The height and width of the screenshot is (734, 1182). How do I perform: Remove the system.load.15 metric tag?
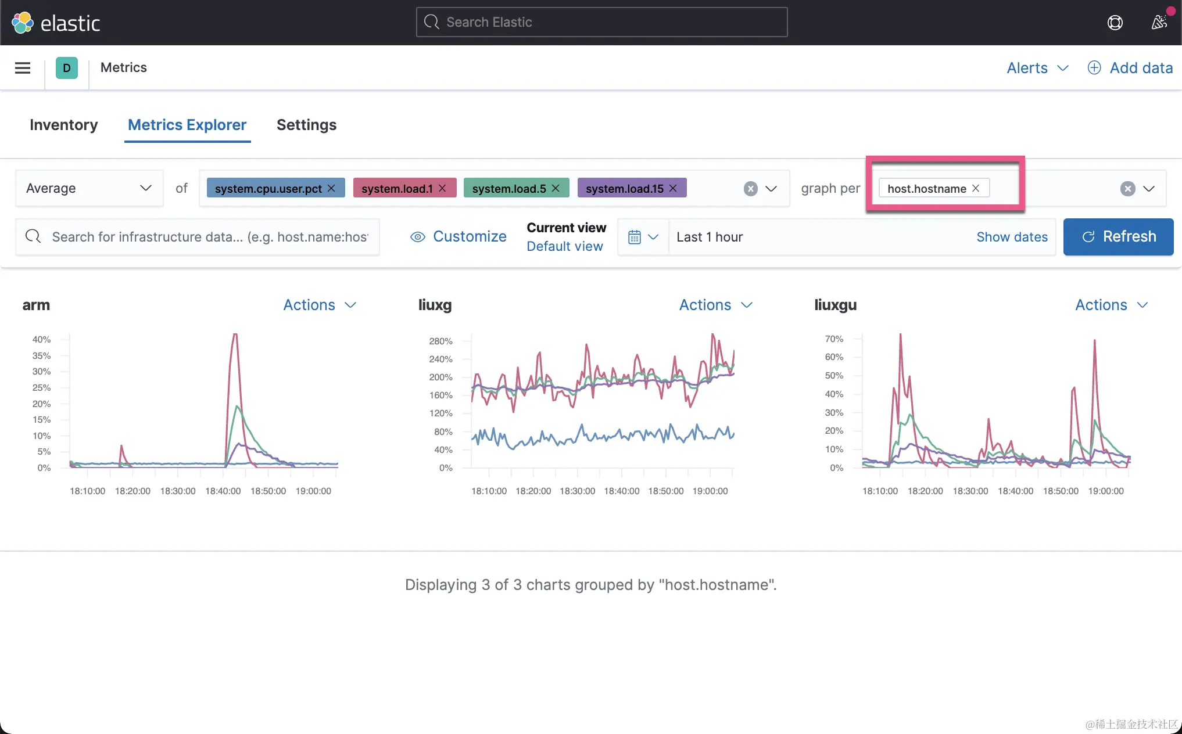coord(674,188)
